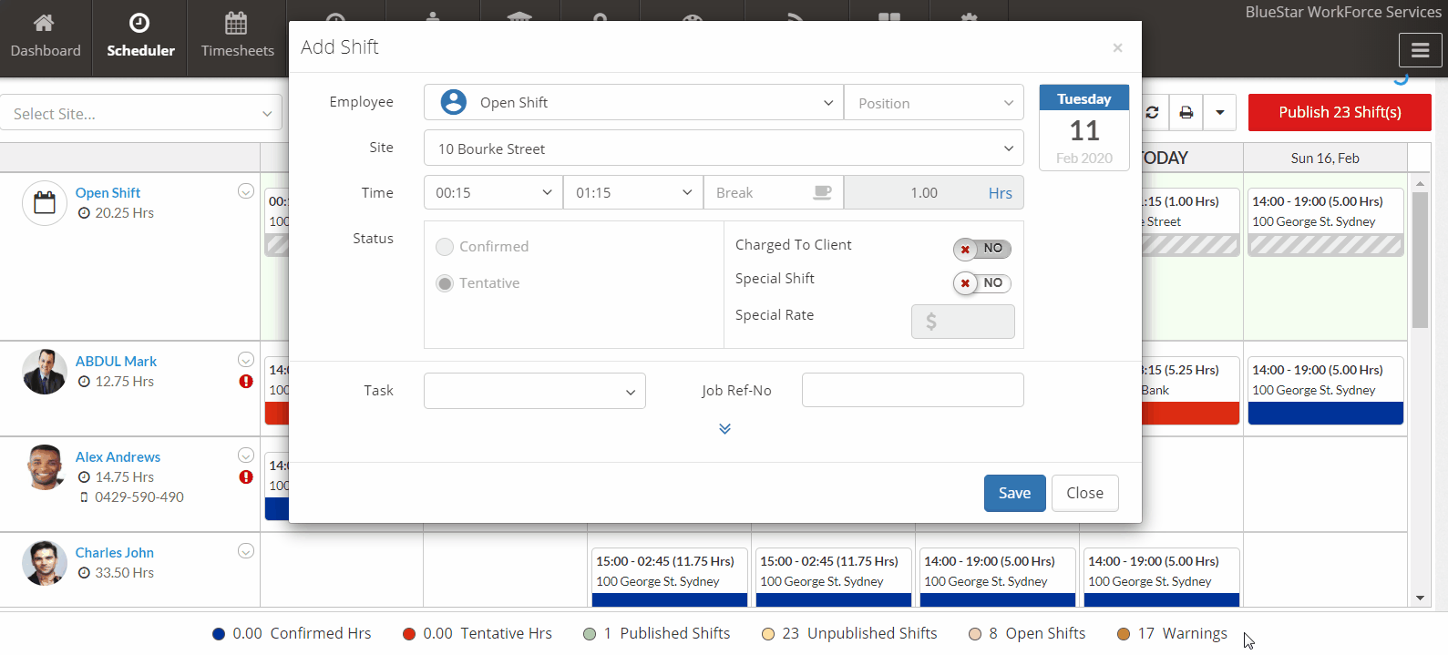Click the Hrs label in Time row
Screen dimensions: 1448x655
click(1001, 193)
